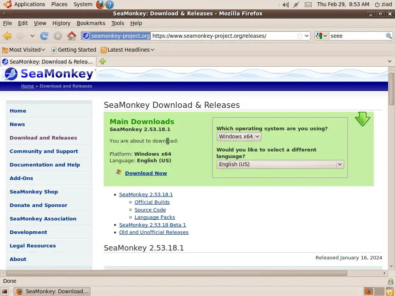Click the green download arrow icon

(363, 119)
